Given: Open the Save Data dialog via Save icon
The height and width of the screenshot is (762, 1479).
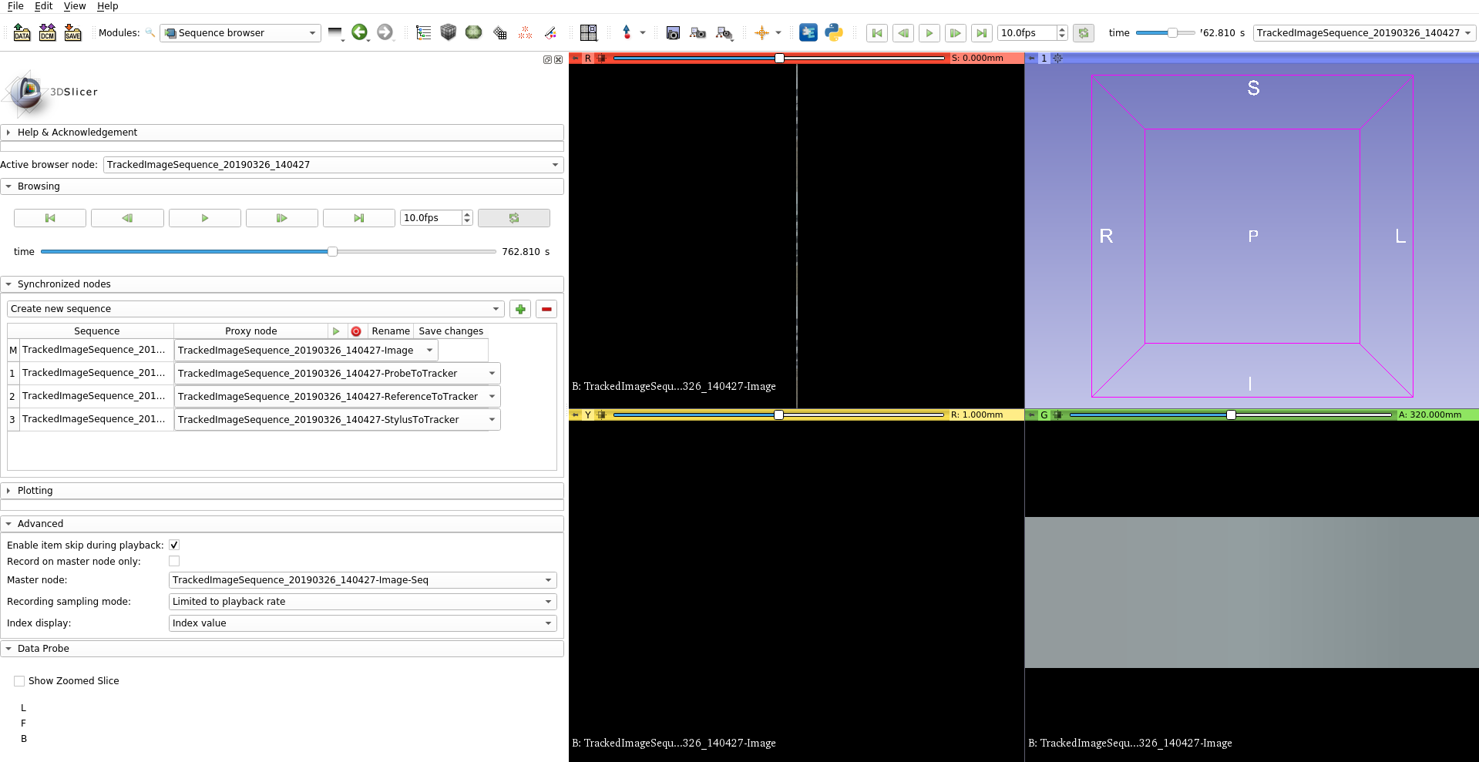Looking at the screenshot, I should point(72,32).
